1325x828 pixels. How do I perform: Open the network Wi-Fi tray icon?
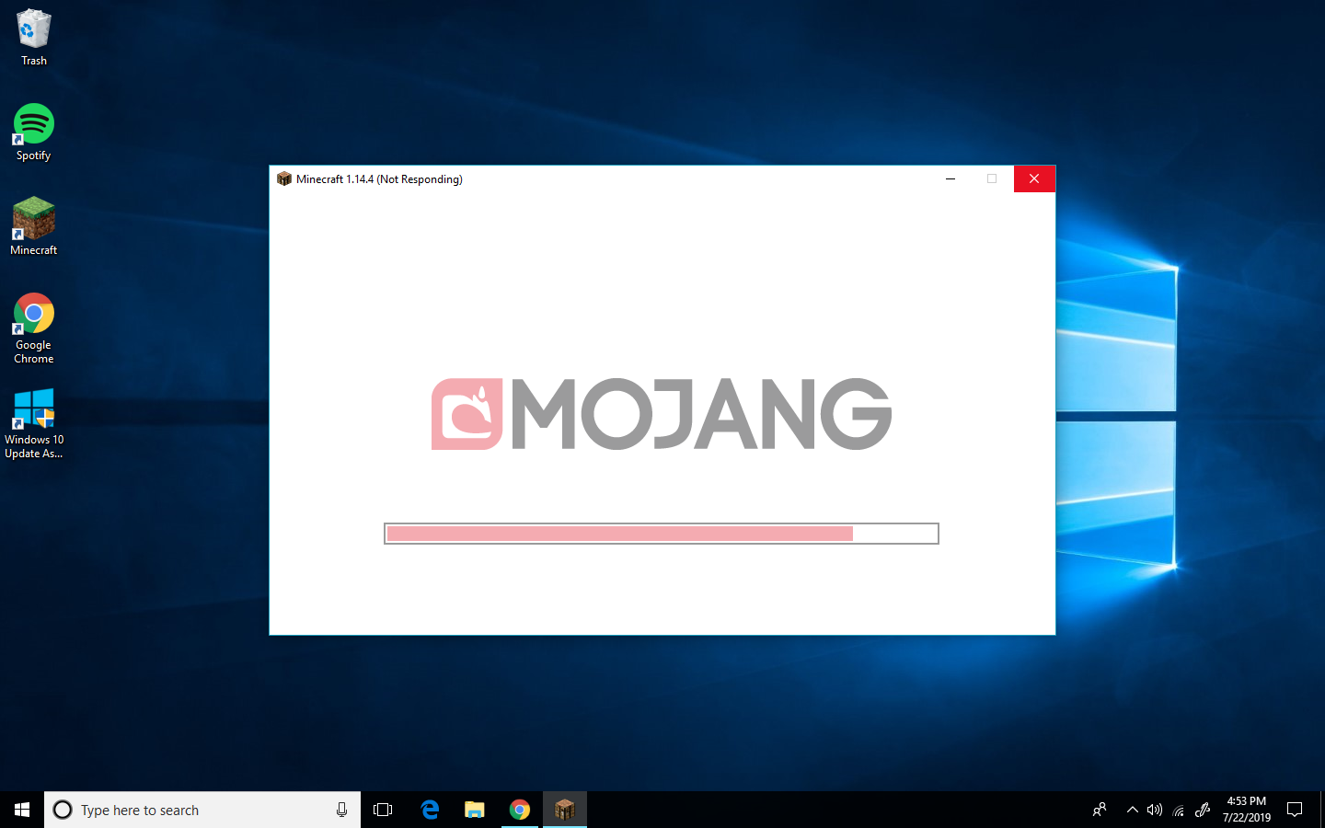(x=1179, y=810)
